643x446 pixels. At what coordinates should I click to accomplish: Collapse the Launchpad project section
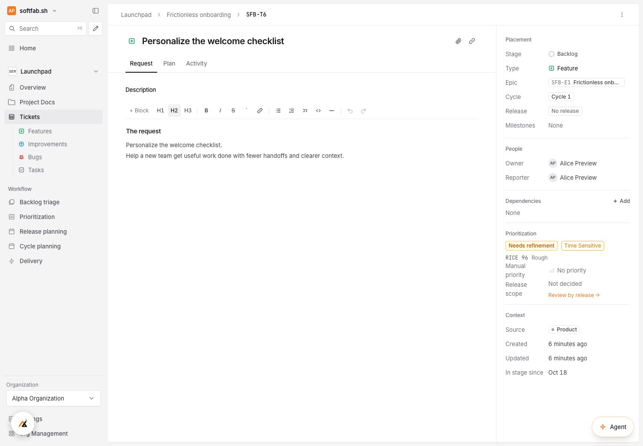pyautogui.click(x=96, y=71)
